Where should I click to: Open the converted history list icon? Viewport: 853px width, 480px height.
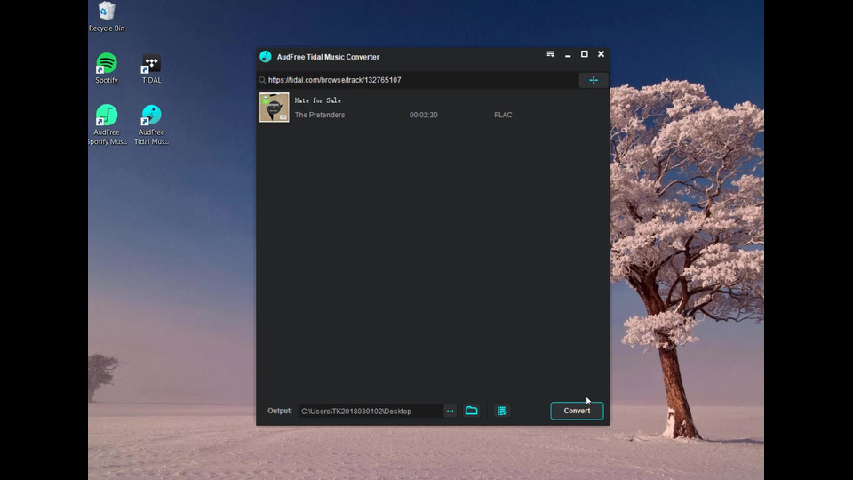point(502,411)
